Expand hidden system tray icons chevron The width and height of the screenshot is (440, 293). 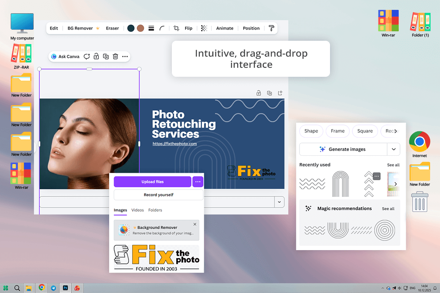tap(382, 288)
